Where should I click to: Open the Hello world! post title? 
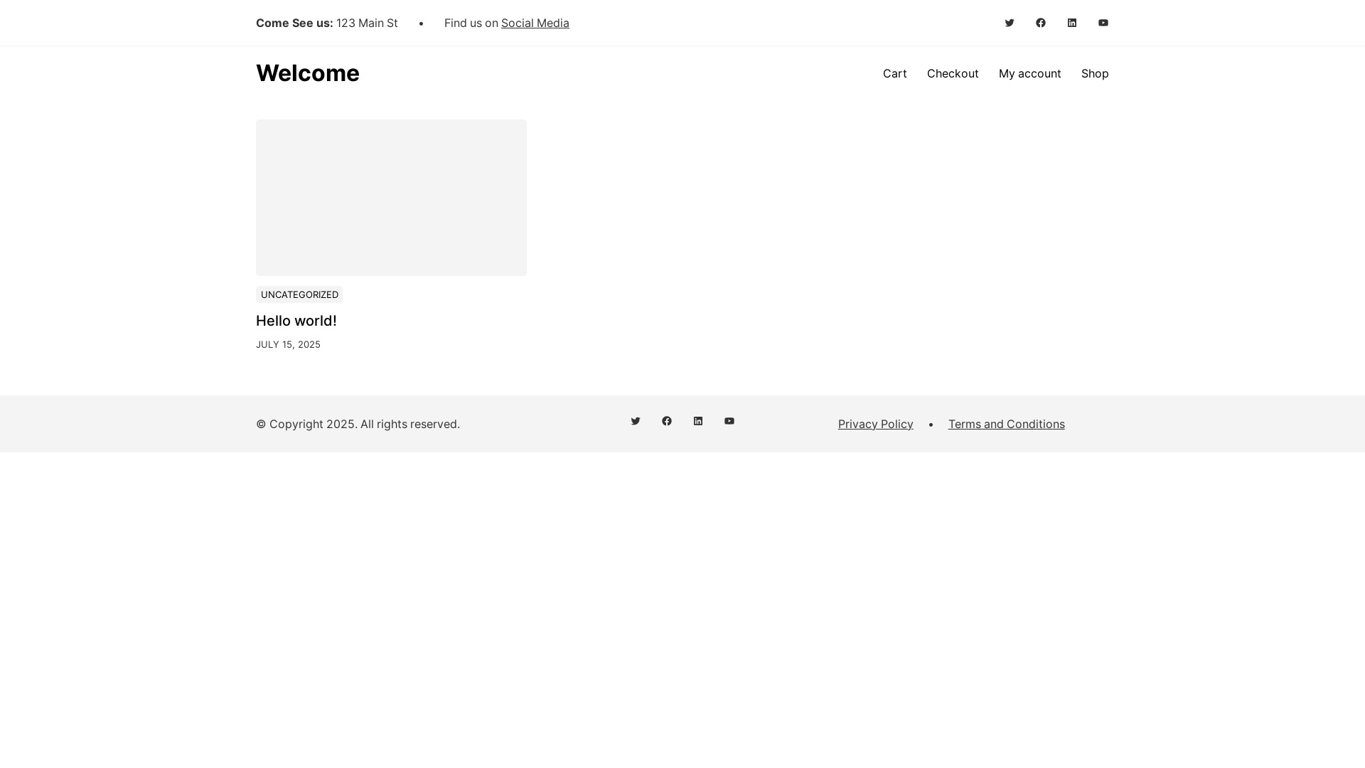pyautogui.click(x=296, y=321)
